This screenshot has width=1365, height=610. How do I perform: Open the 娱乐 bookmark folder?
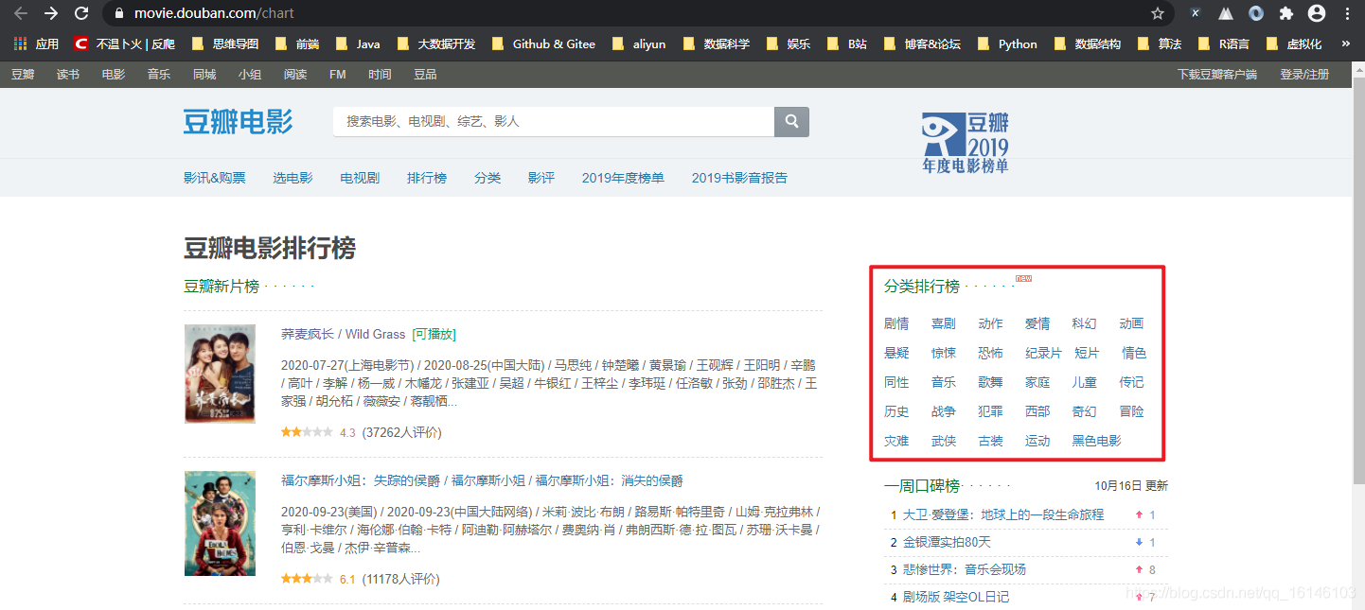click(x=788, y=44)
